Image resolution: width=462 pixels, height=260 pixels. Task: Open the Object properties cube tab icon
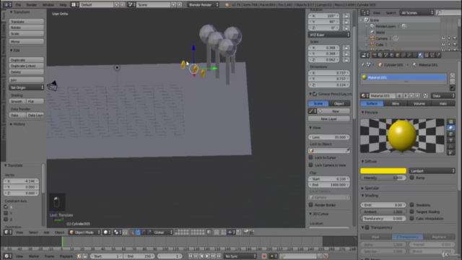(x=398, y=55)
